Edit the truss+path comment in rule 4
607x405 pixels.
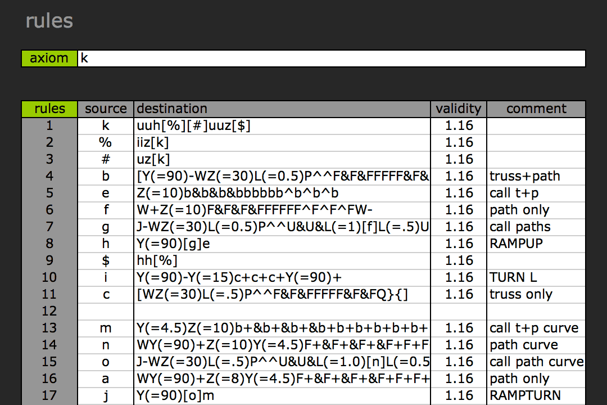[536, 176]
